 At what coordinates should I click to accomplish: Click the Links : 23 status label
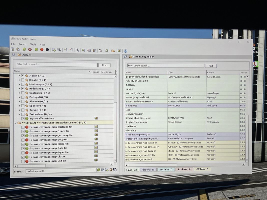(x=132, y=170)
